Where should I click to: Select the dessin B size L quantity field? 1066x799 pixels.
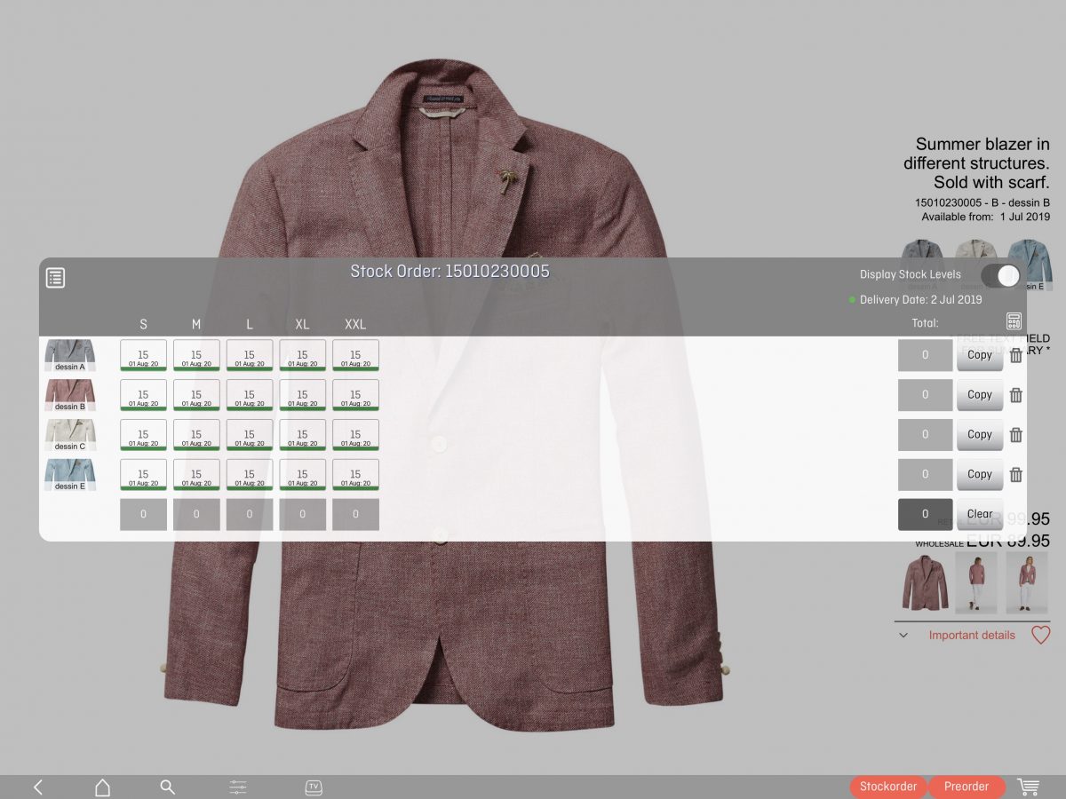tap(250, 395)
